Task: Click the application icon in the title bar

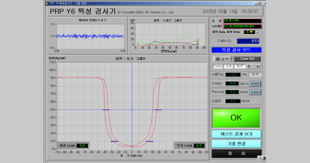Action: click(47, 3)
